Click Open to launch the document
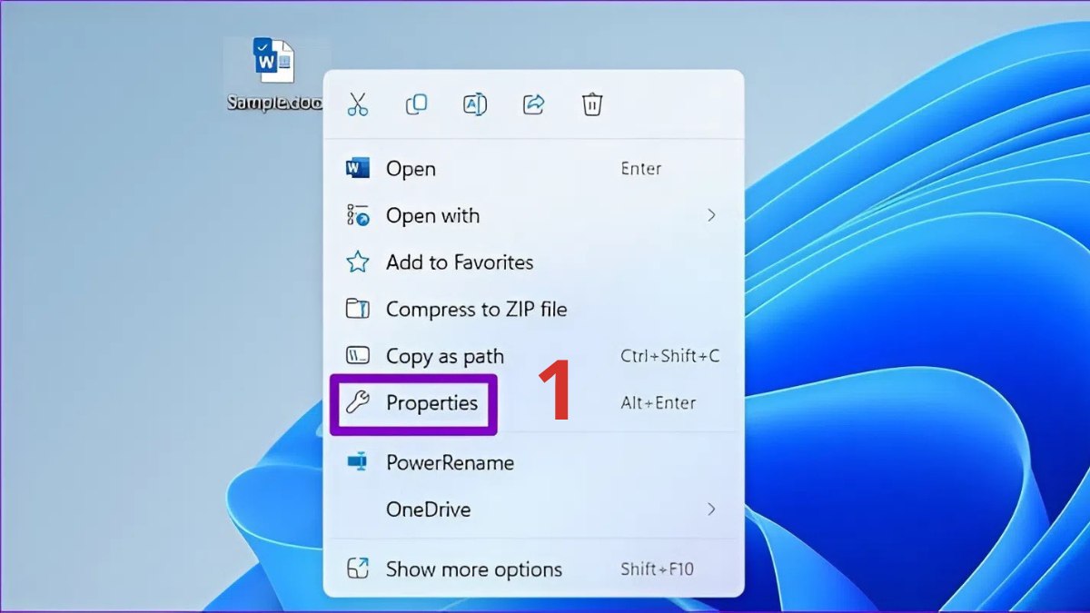 pyautogui.click(x=411, y=168)
